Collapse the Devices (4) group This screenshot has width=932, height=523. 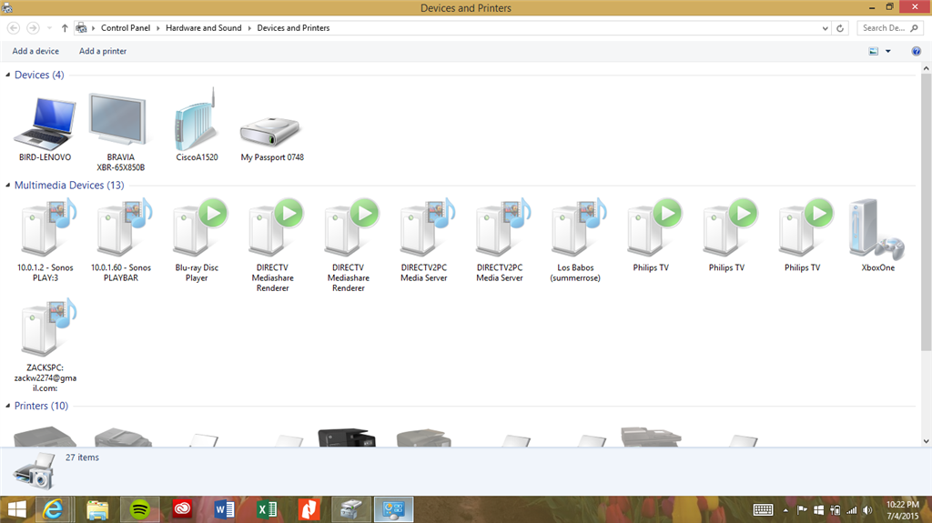pyautogui.click(x=7, y=75)
